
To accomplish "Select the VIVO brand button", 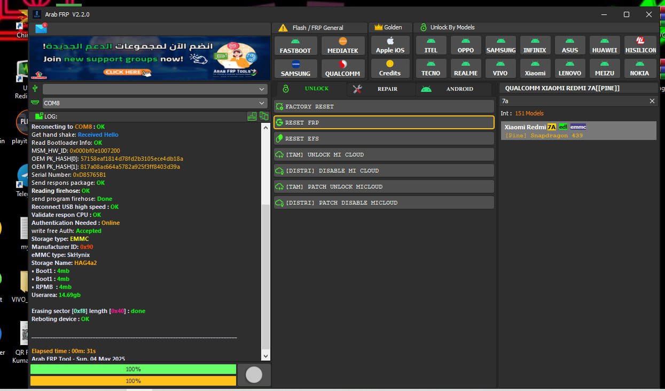I will (x=501, y=68).
